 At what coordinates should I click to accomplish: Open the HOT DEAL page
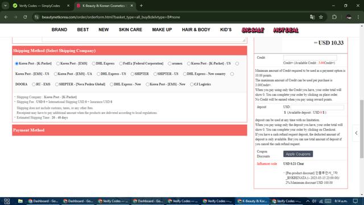(x=286, y=30)
